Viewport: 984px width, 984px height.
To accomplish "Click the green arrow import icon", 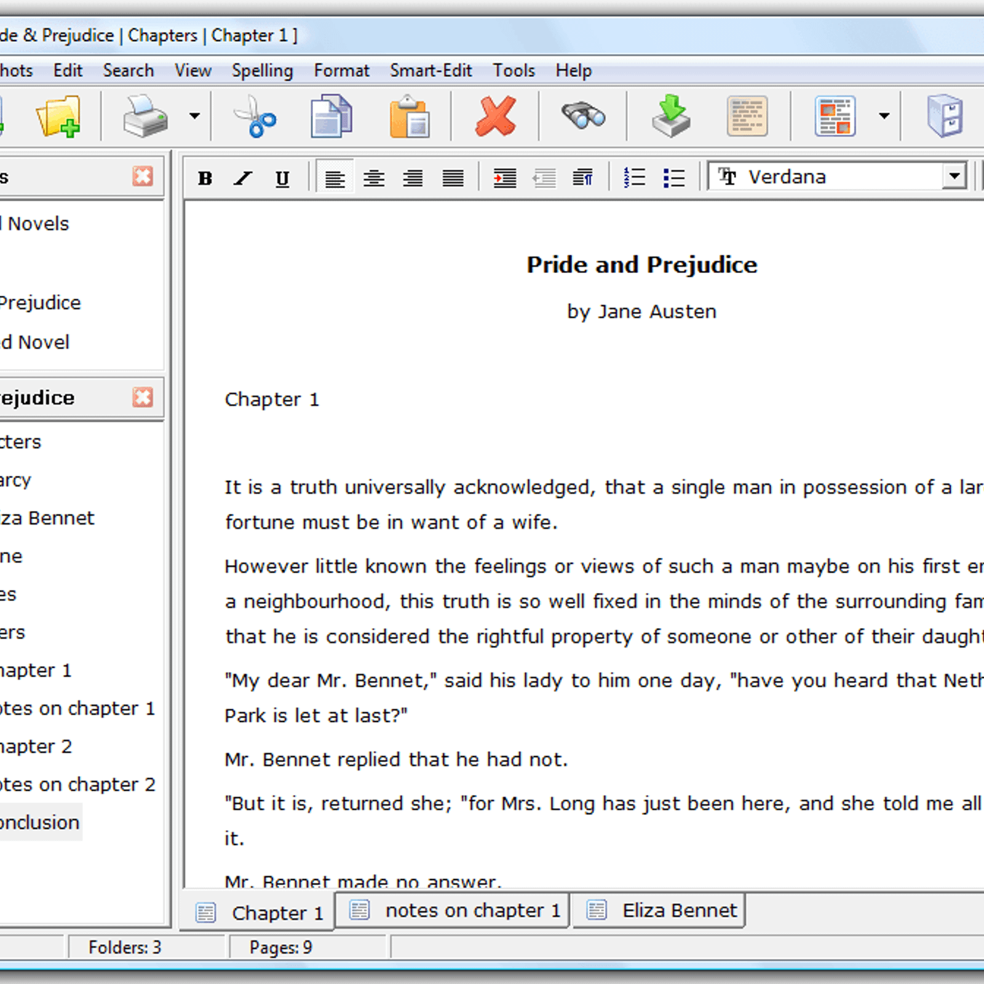I will point(671,116).
